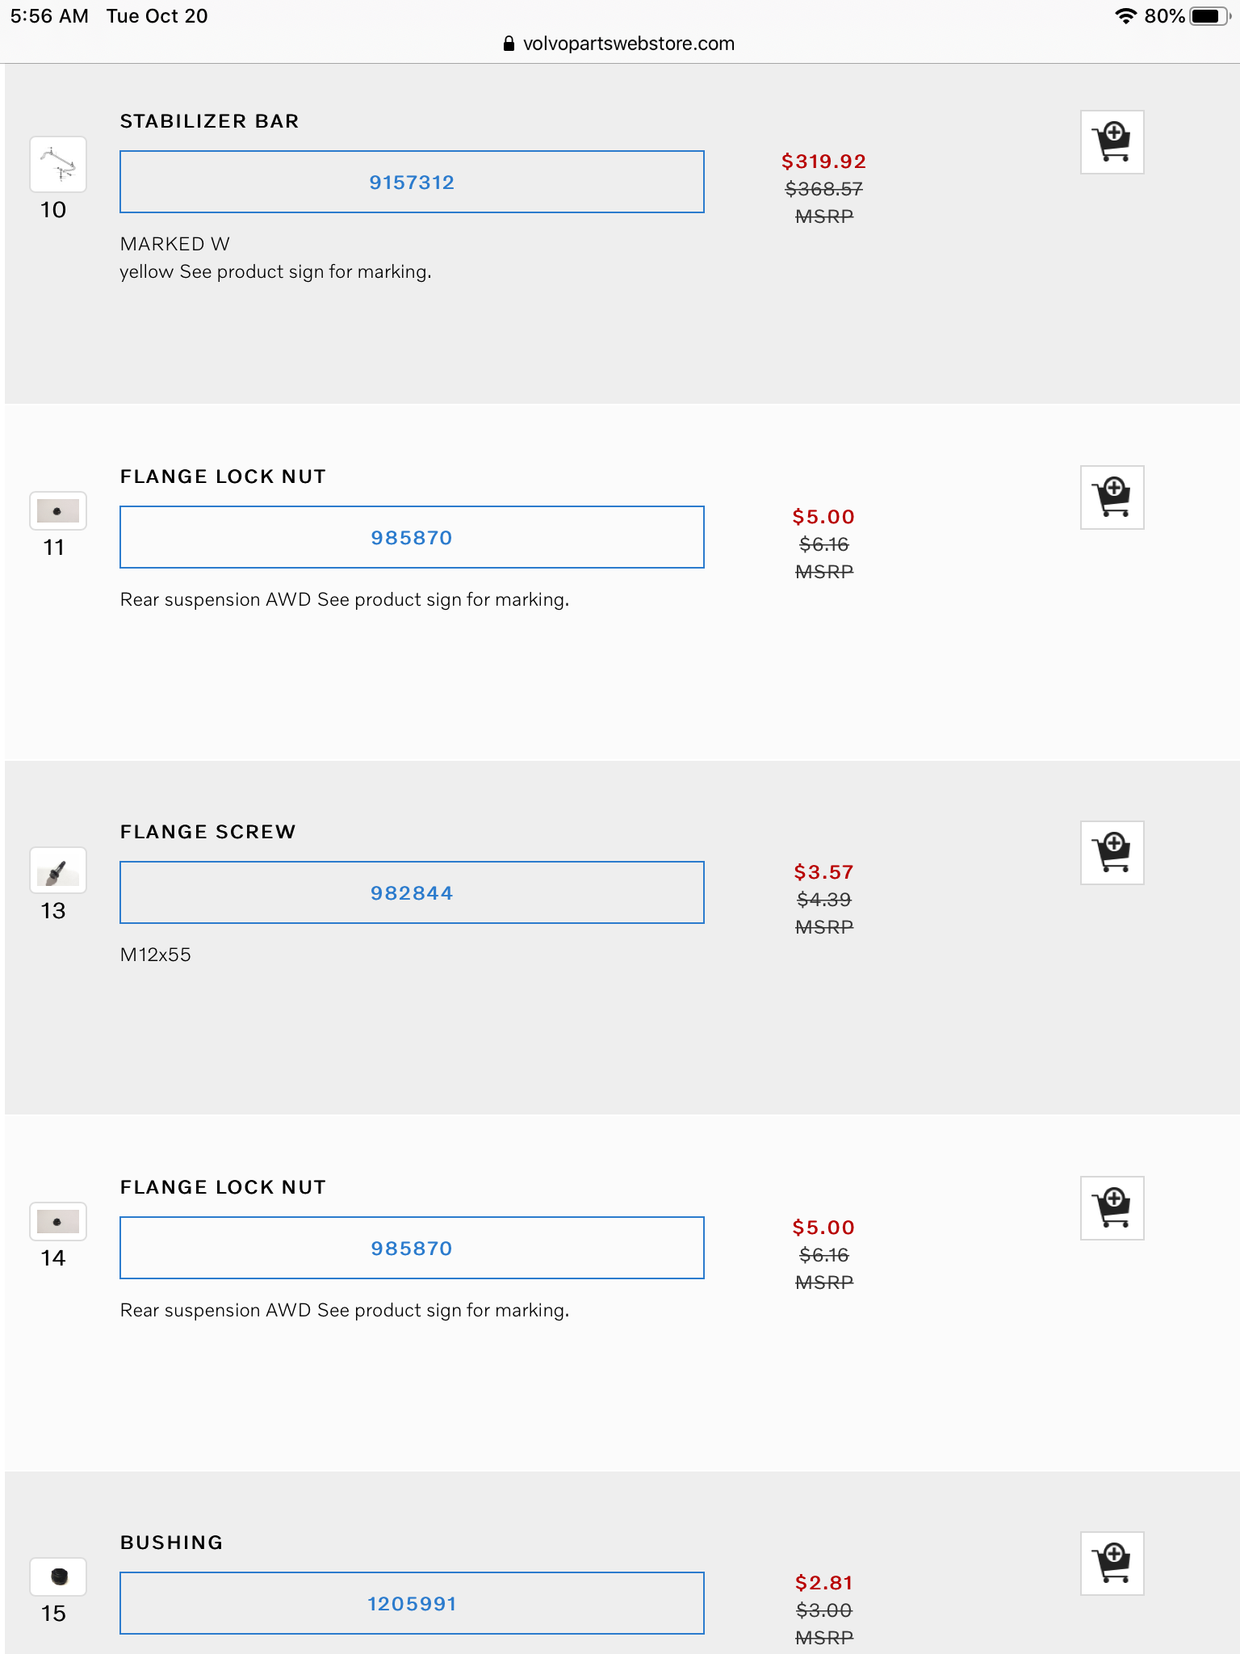View Flange Screw thumbnail image
This screenshot has width=1240, height=1654.
coord(58,871)
